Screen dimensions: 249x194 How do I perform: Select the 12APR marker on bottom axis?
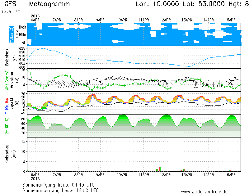tap(165, 175)
